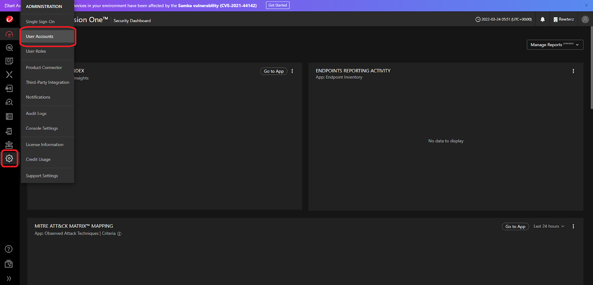593x285 pixels.
Task: Expand the Manage Reports dropdown
Action: coord(555,45)
